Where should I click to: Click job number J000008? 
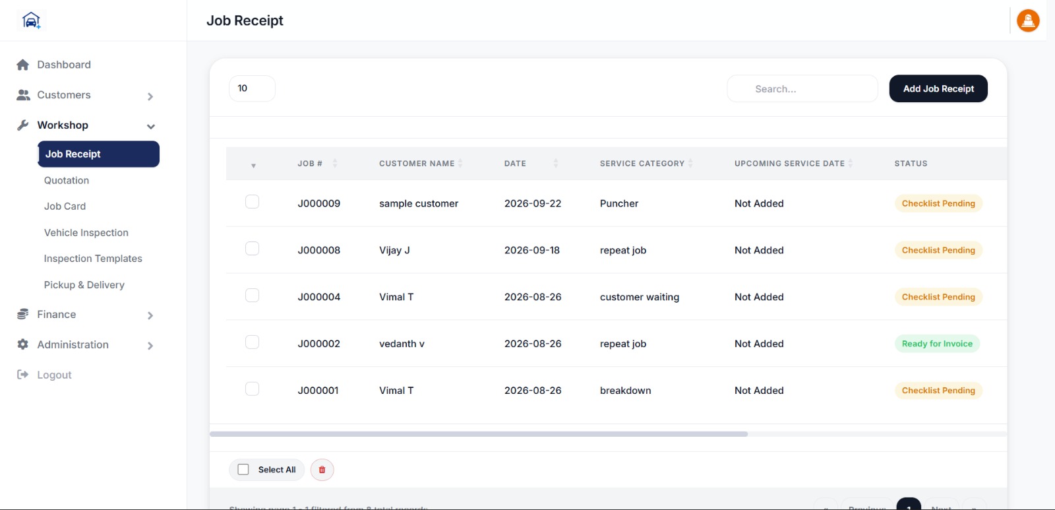click(319, 250)
